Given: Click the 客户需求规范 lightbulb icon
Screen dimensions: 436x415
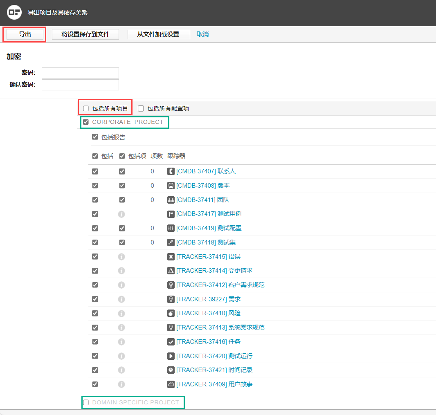Looking at the screenshot, I should [171, 285].
